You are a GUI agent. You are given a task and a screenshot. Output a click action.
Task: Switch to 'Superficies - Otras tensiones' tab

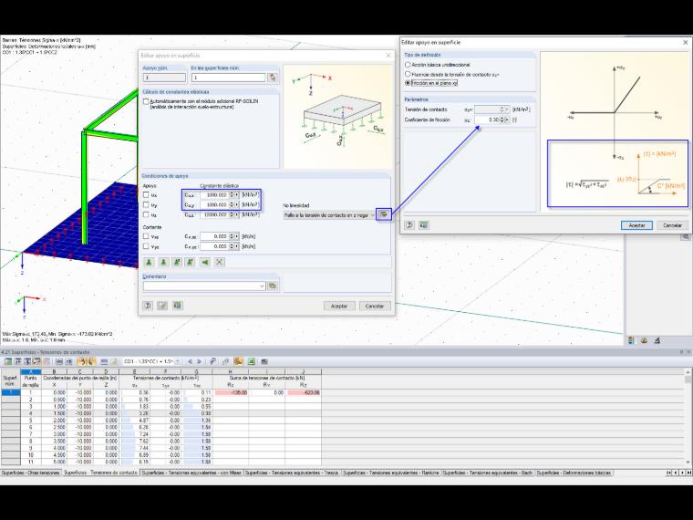click(30, 473)
